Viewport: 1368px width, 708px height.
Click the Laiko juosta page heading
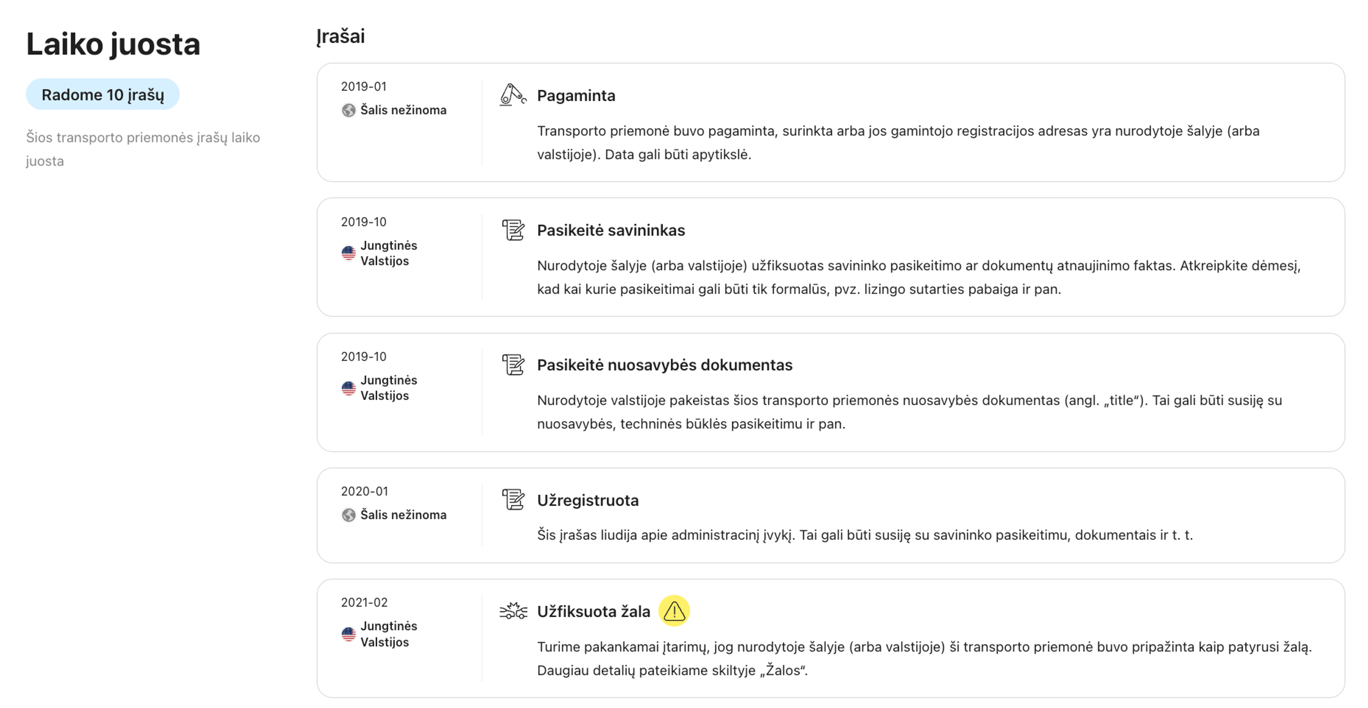[113, 44]
